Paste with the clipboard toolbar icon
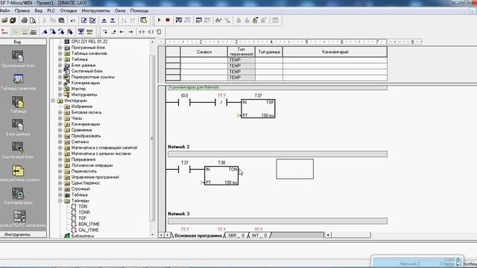The image size is (477, 268). [x=61, y=20]
